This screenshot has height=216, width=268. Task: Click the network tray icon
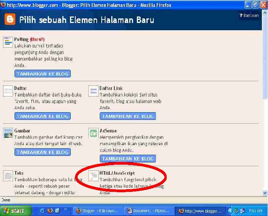pyautogui.click(x=242, y=211)
